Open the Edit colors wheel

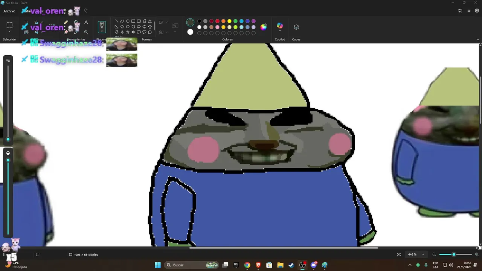pyautogui.click(x=264, y=27)
